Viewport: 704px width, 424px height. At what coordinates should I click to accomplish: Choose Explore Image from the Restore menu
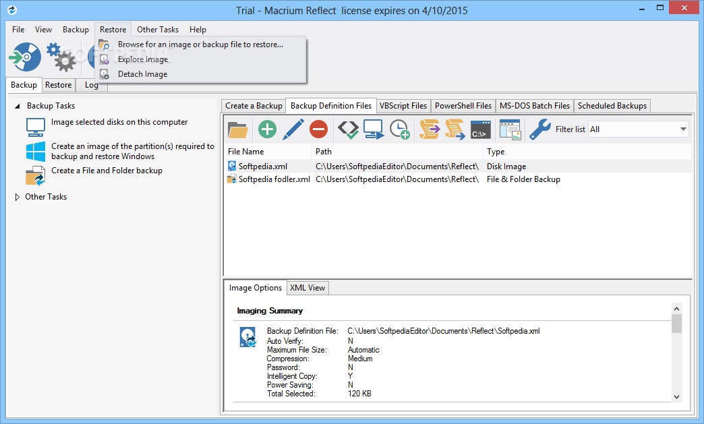(x=201, y=59)
